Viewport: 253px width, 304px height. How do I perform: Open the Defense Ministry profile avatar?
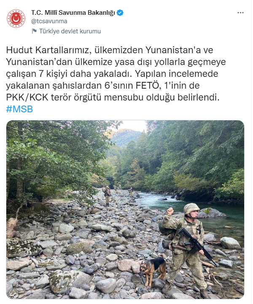(16, 19)
